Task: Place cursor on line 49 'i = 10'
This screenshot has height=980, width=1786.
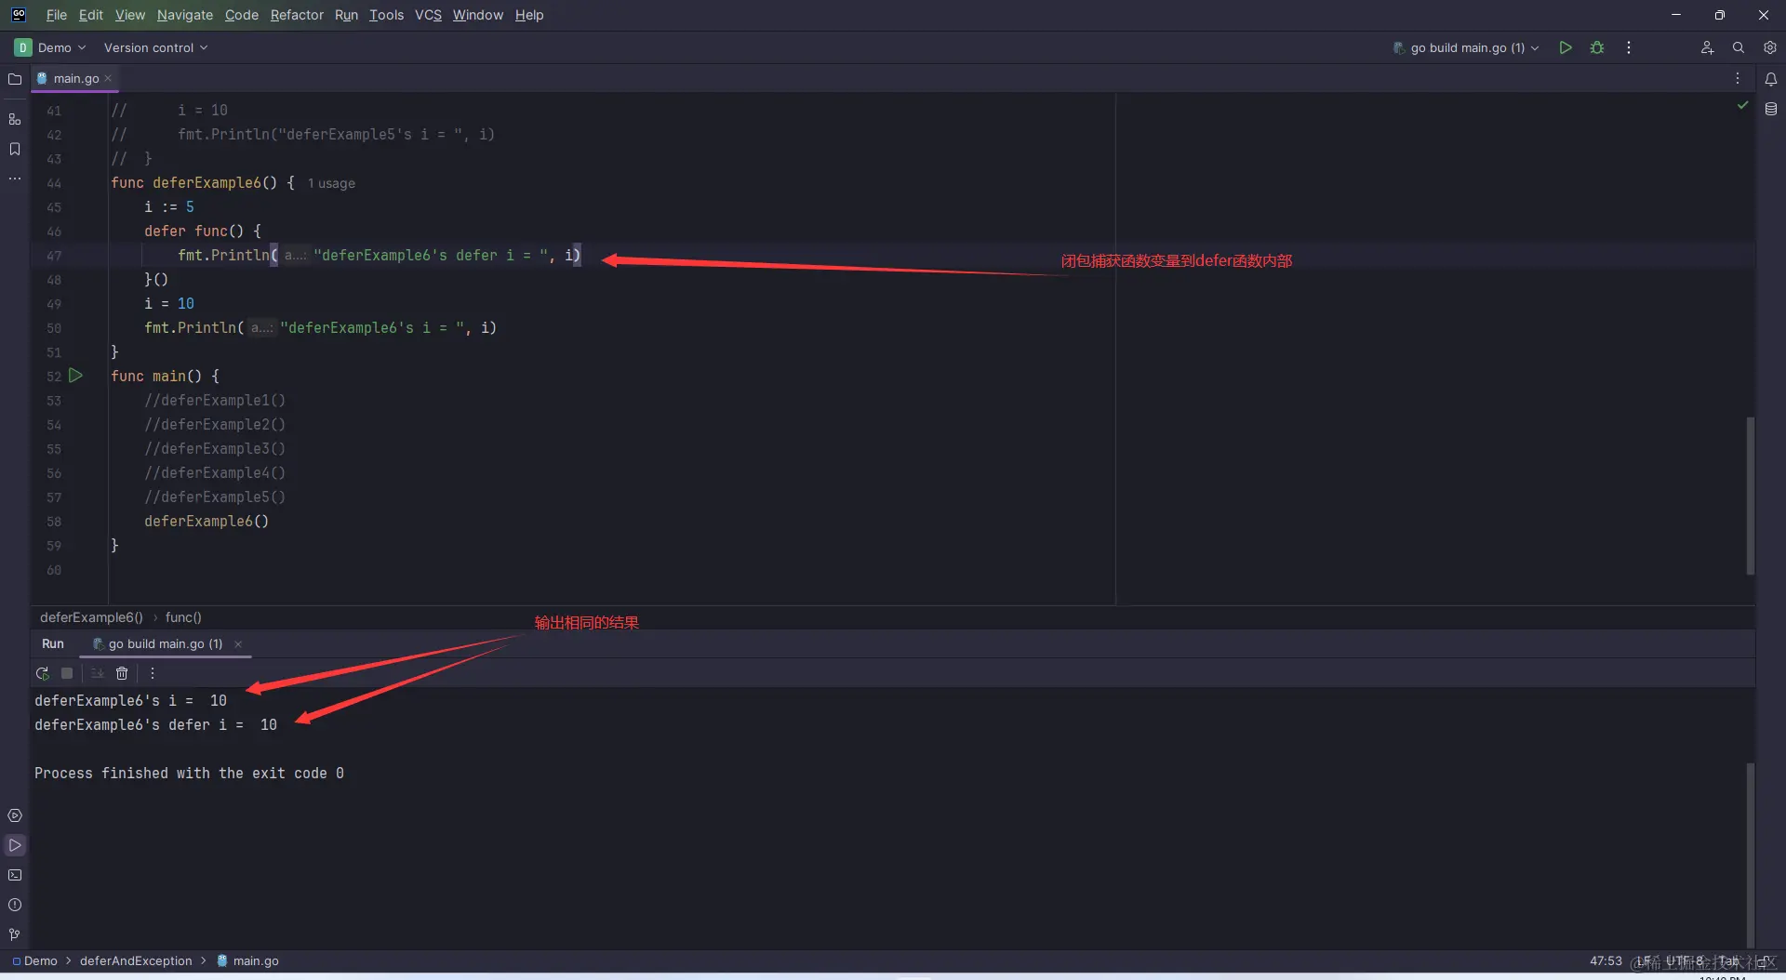Action: tap(169, 303)
